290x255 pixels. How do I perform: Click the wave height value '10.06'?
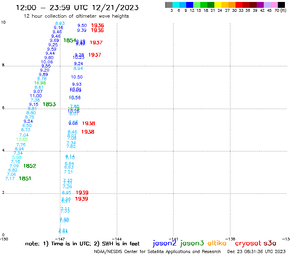pos(47,62)
